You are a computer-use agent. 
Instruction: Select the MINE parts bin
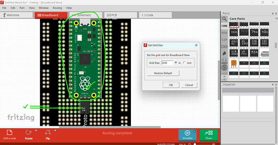tap(224, 33)
